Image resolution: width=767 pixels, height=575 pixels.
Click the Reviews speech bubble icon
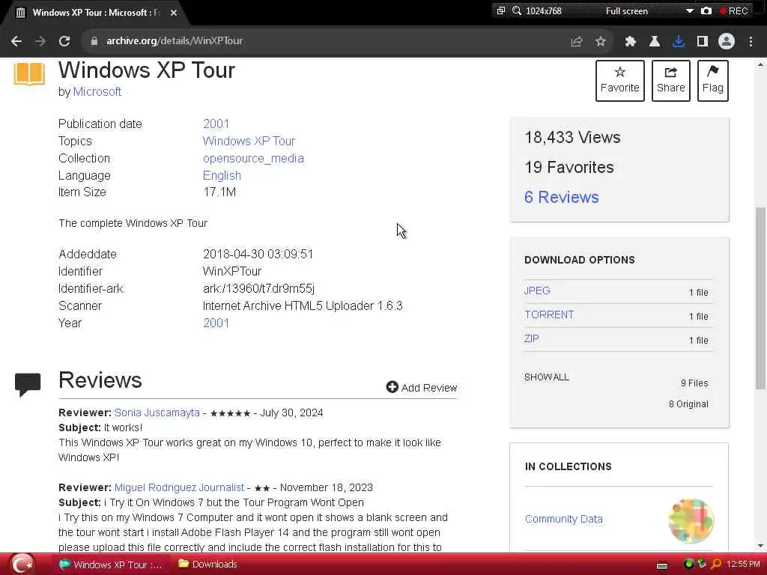click(x=28, y=384)
